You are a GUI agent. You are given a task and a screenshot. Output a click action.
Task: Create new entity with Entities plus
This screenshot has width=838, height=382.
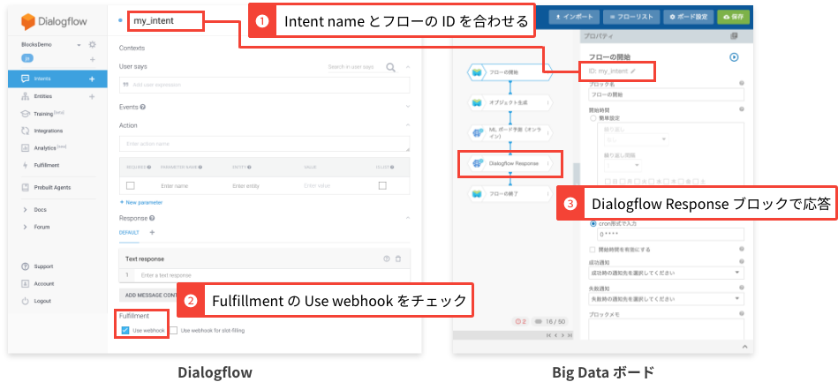pos(92,97)
